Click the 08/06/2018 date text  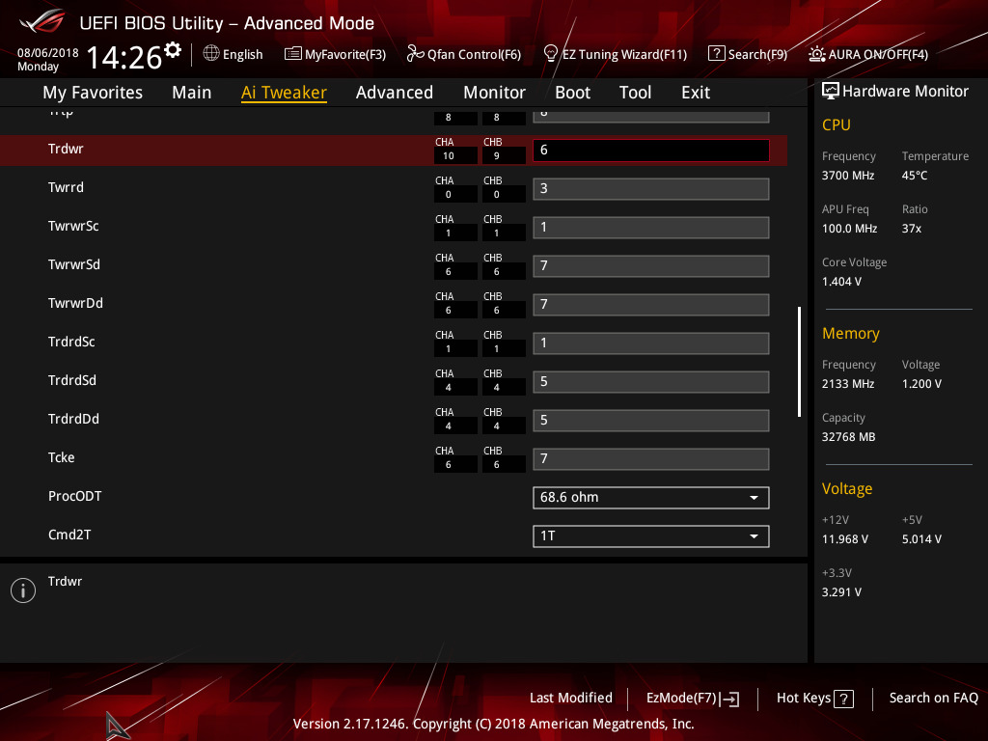point(48,52)
